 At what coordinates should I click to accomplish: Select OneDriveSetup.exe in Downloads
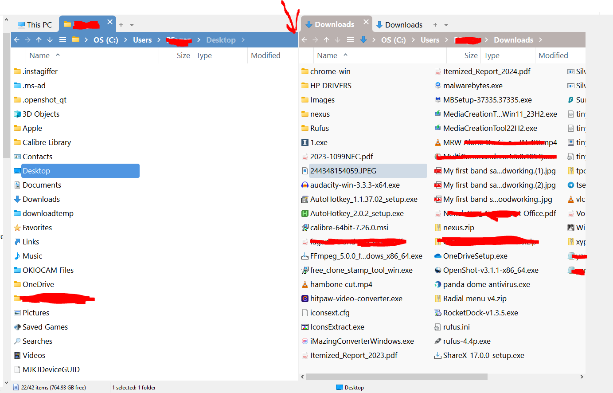pyautogui.click(x=475, y=256)
